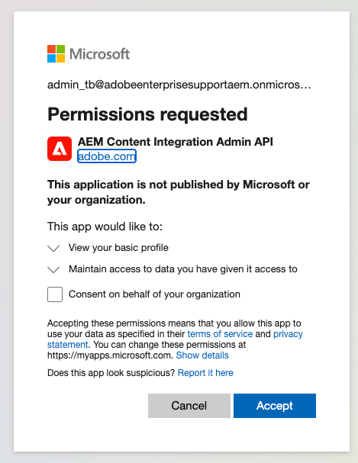
Task: Open the terms of service link
Action: tap(220, 334)
